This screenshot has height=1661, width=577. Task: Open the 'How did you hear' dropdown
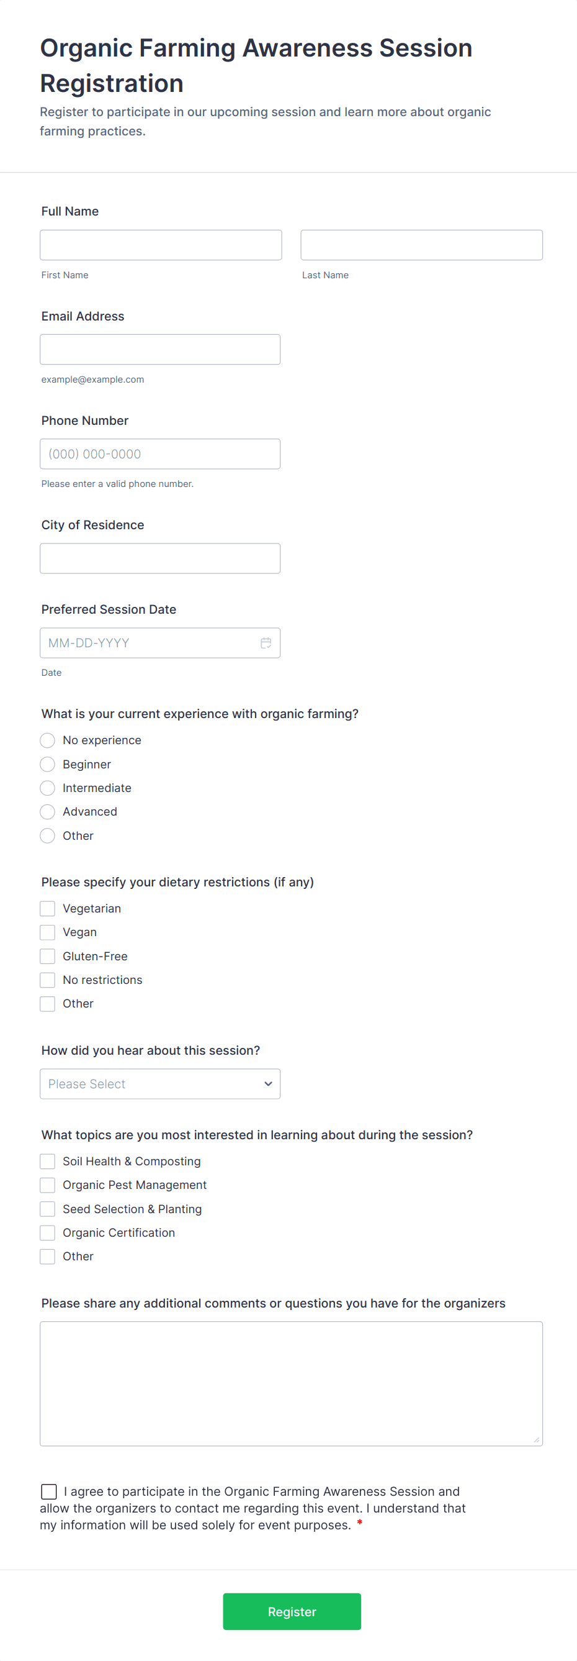(159, 1084)
